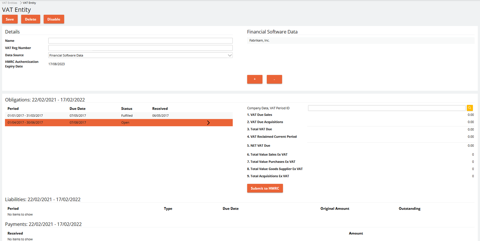Click the Save button

point(10,19)
